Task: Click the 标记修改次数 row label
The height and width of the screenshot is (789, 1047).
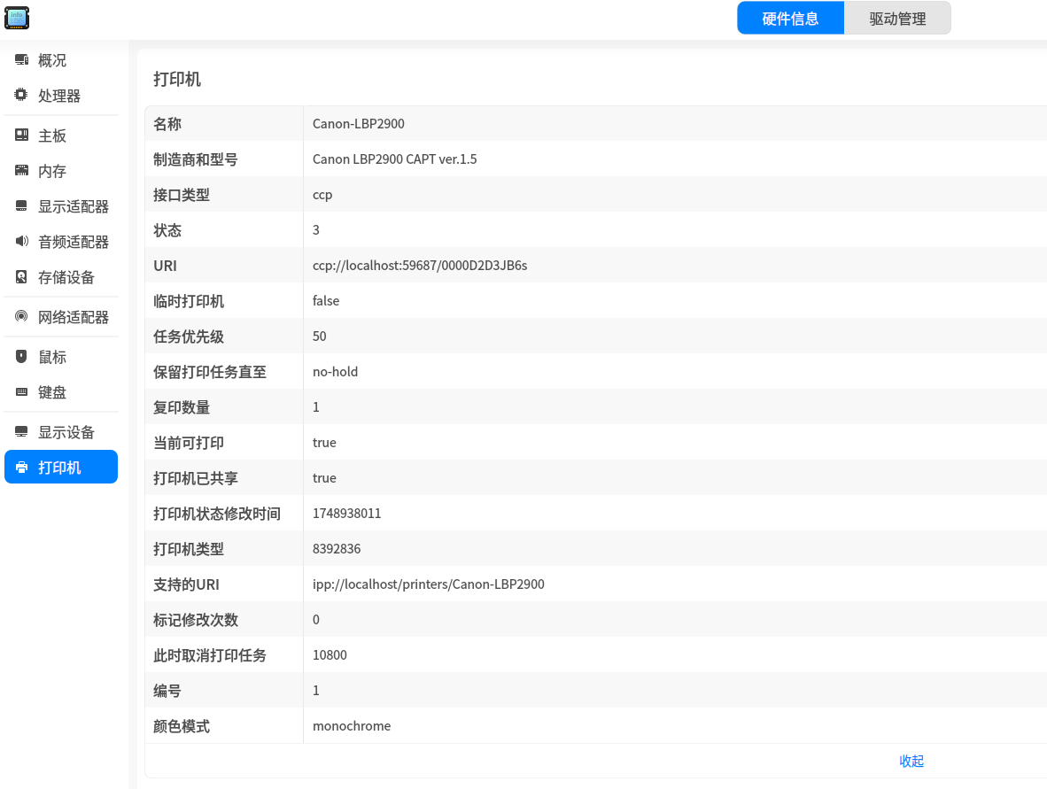Action: point(196,620)
